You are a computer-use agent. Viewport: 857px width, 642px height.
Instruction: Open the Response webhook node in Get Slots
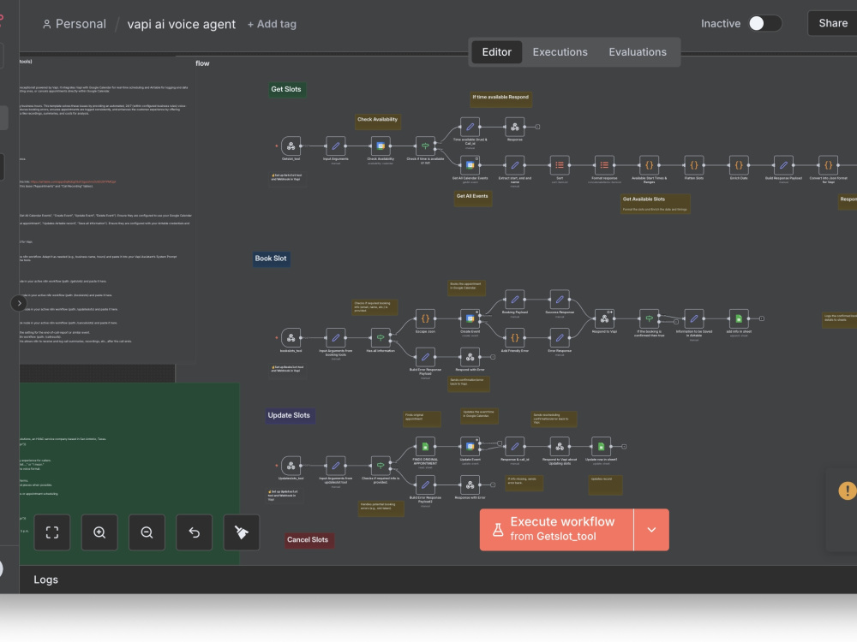515,127
